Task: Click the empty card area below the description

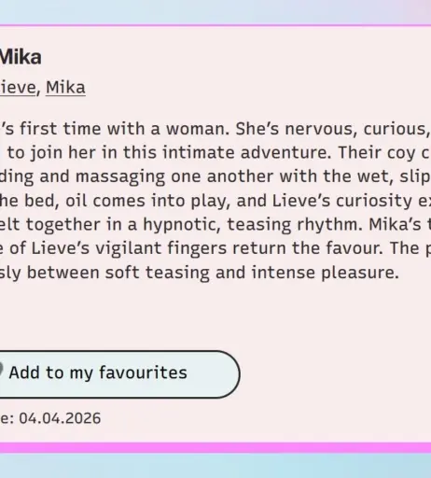Action: coord(215,316)
